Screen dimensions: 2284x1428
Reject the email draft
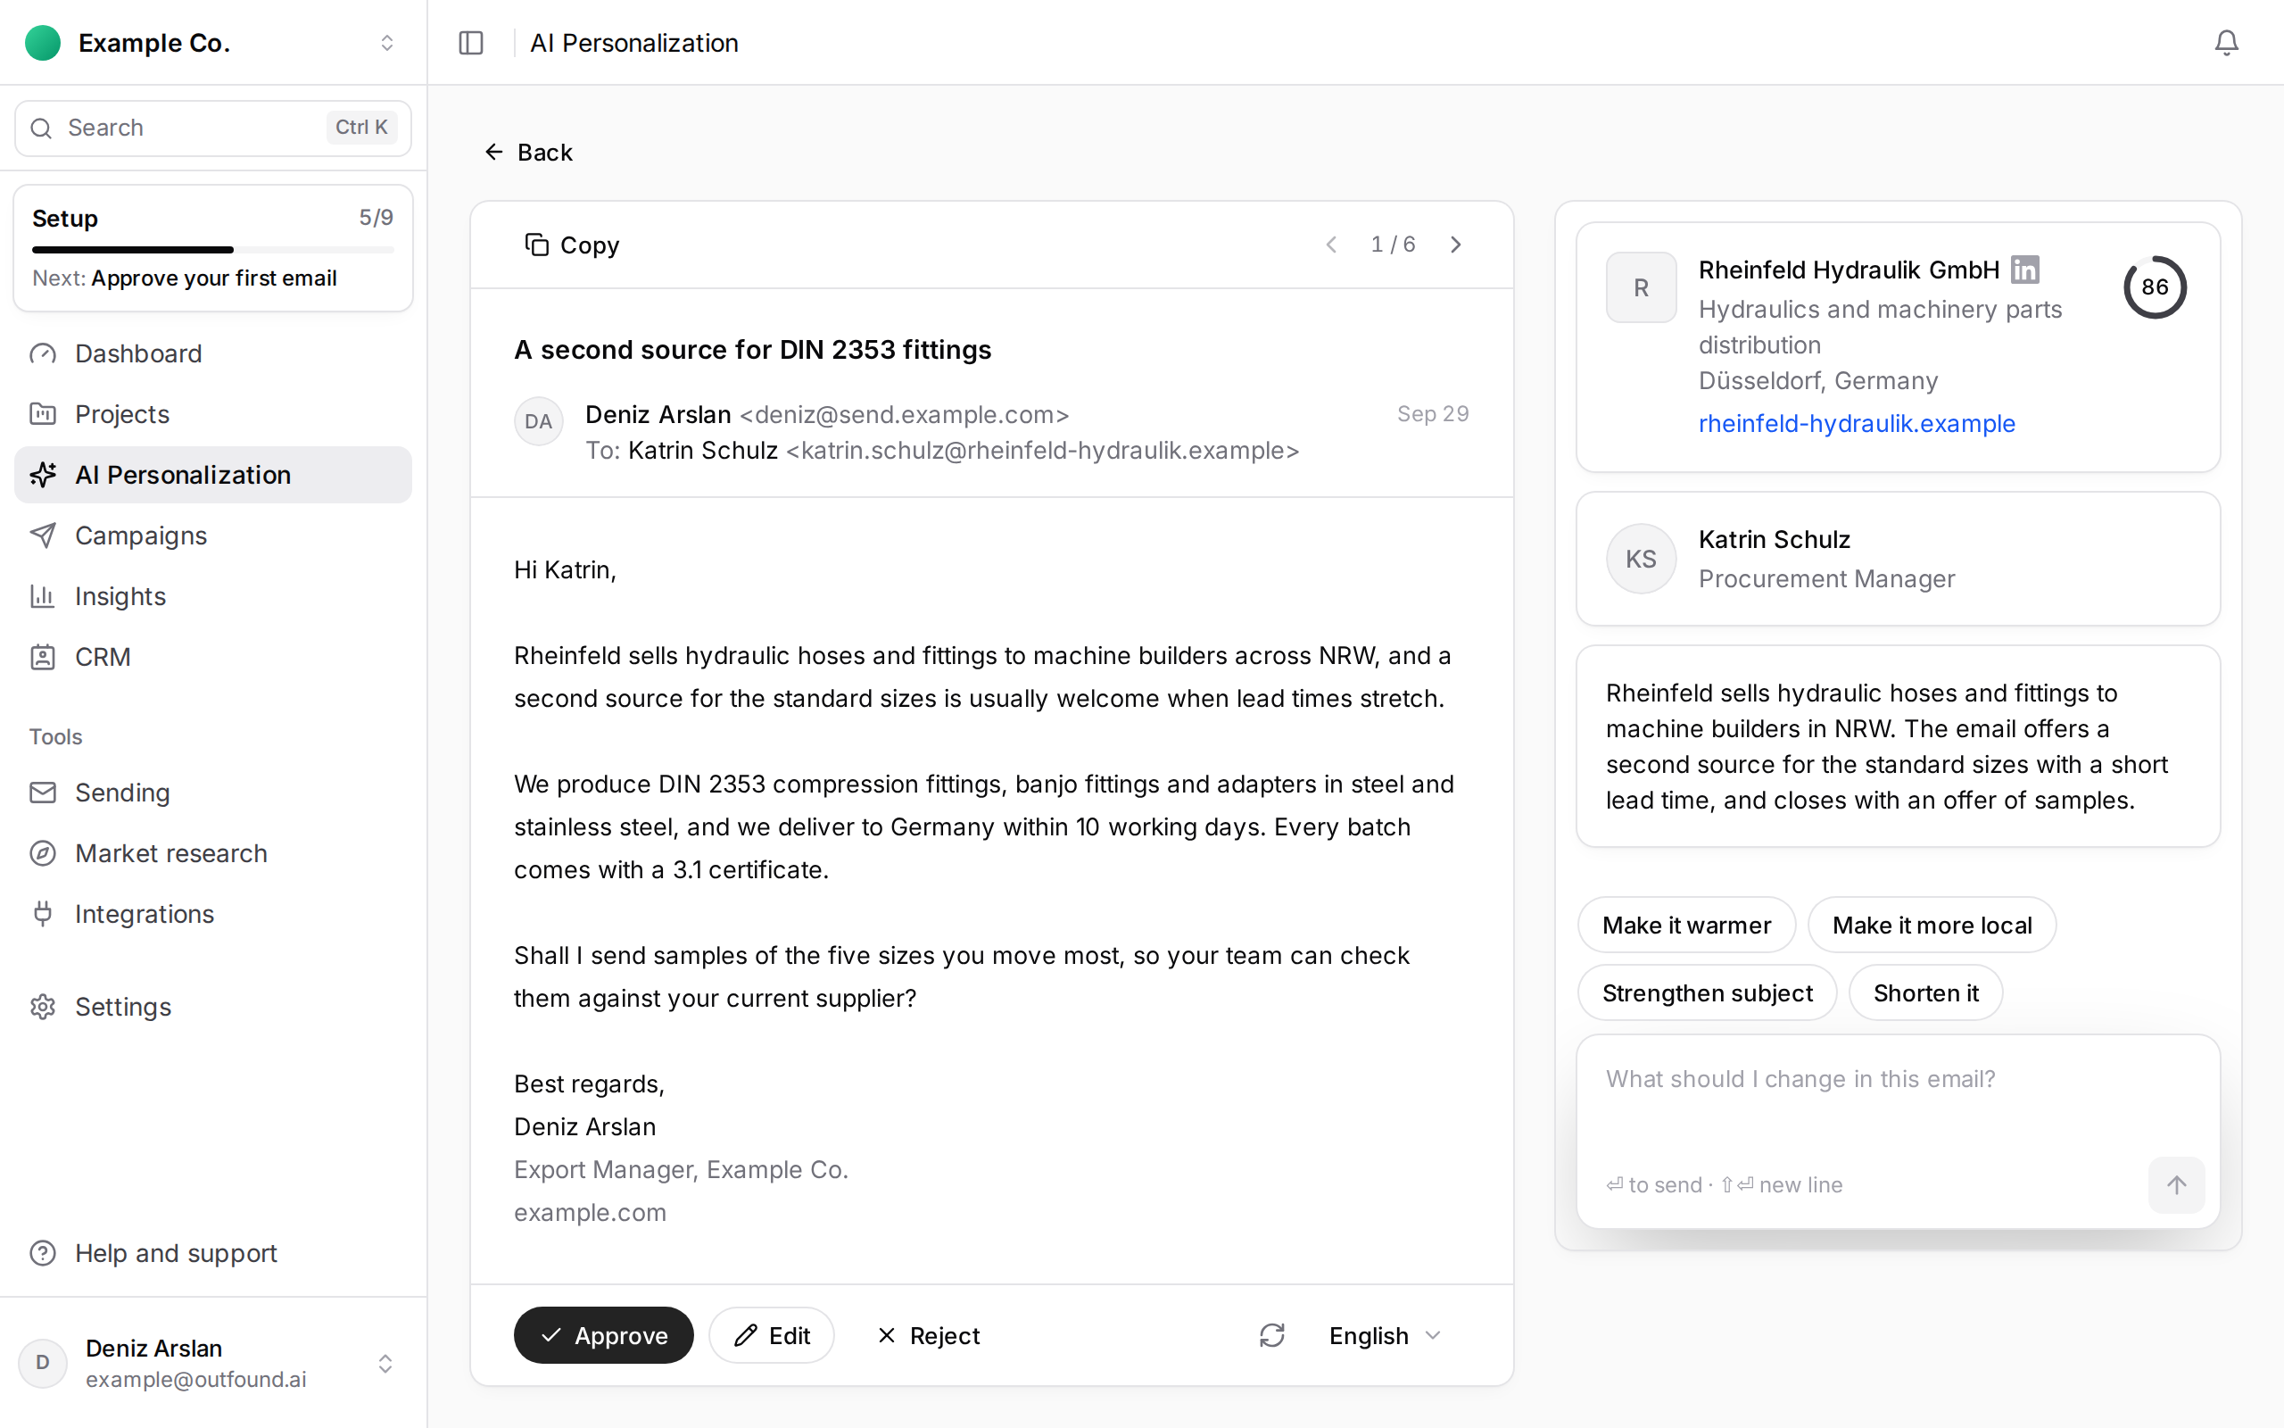pos(928,1335)
